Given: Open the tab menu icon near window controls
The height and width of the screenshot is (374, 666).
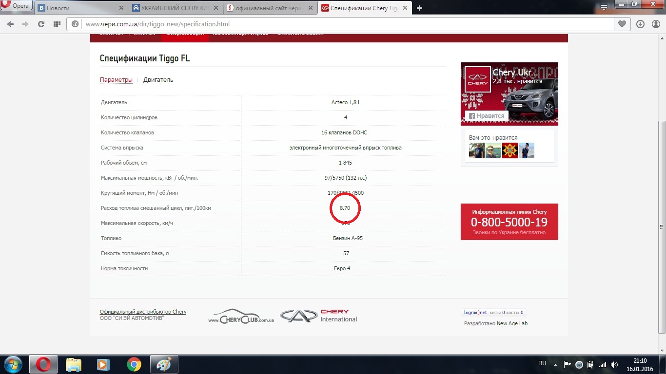Looking at the screenshot, I should coord(604,7).
